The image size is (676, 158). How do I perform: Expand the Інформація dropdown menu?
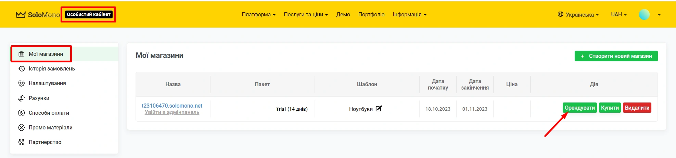coord(409,15)
